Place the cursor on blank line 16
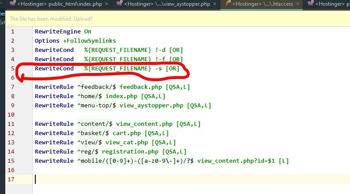The width and height of the screenshot is (350, 194). (191, 170)
